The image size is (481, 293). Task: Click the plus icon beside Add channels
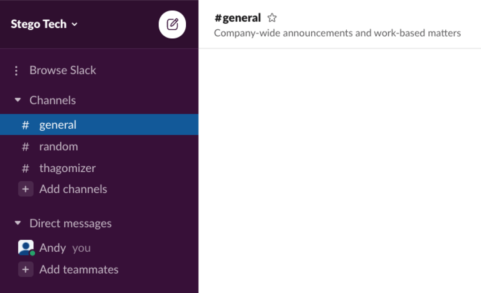point(26,189)
